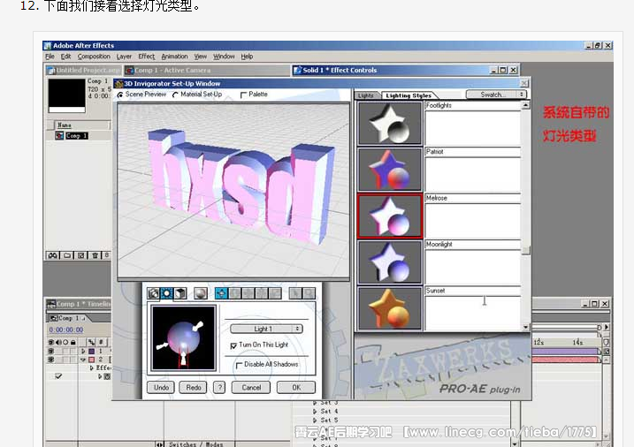Switch to the Lighting Styles tab
Image resolution: width=634 pixels, height=447 pixels.
[x=409, y=95]
